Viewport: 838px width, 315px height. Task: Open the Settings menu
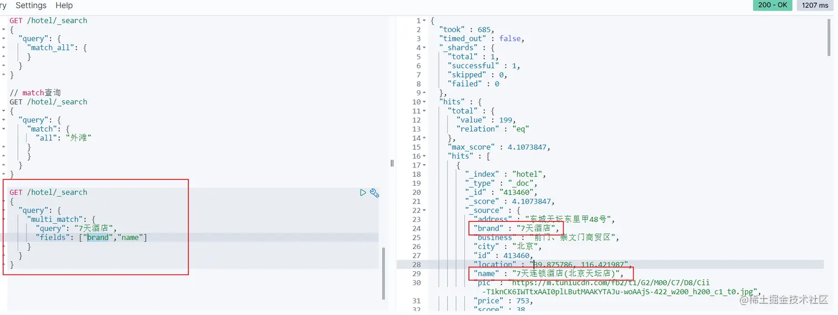point(31,5)
